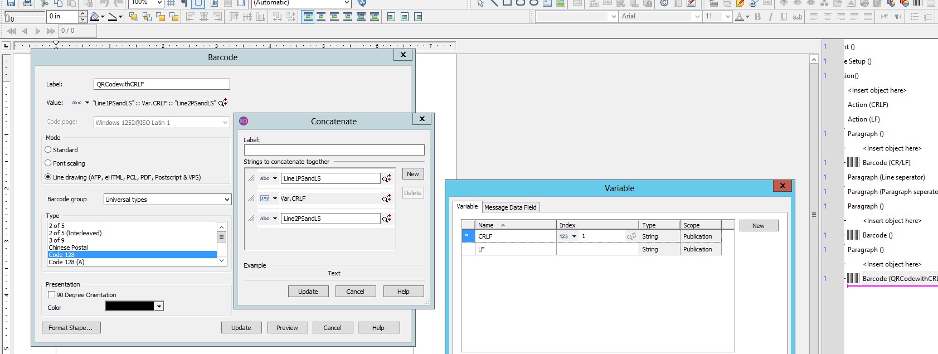938x354 pixels.
Task: Click the lookup icon next to Barcode Value
Action: point(223,103)
